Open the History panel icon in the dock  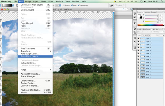coord(135,13)
